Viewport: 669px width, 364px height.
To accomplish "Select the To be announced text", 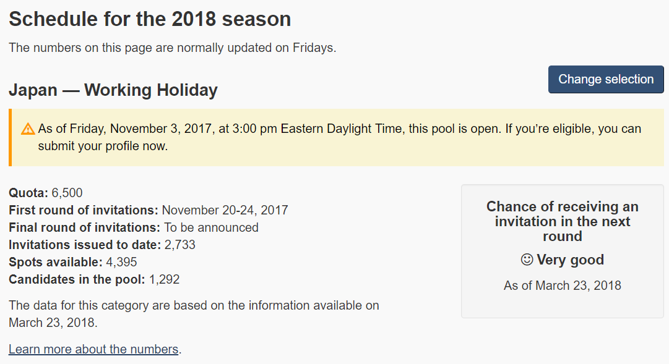I will (x=211, y=227).
